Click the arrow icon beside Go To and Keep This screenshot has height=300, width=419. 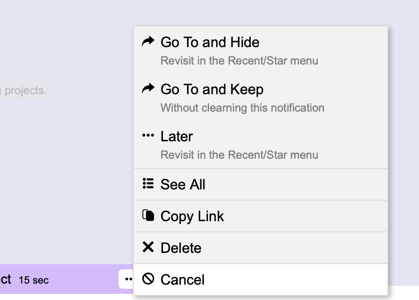click(148, 89)
